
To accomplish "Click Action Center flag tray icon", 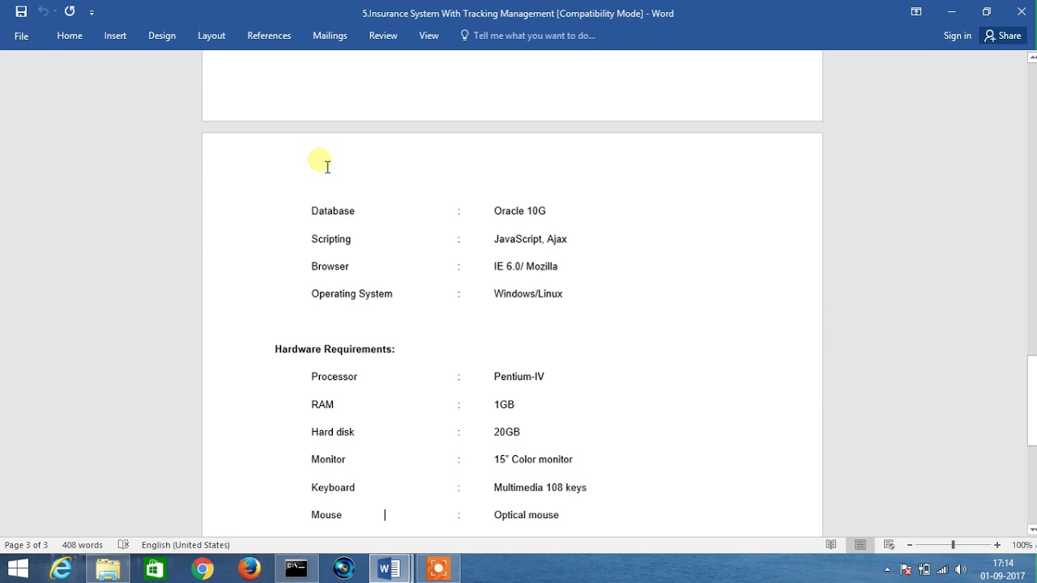I will click(906, 569).
